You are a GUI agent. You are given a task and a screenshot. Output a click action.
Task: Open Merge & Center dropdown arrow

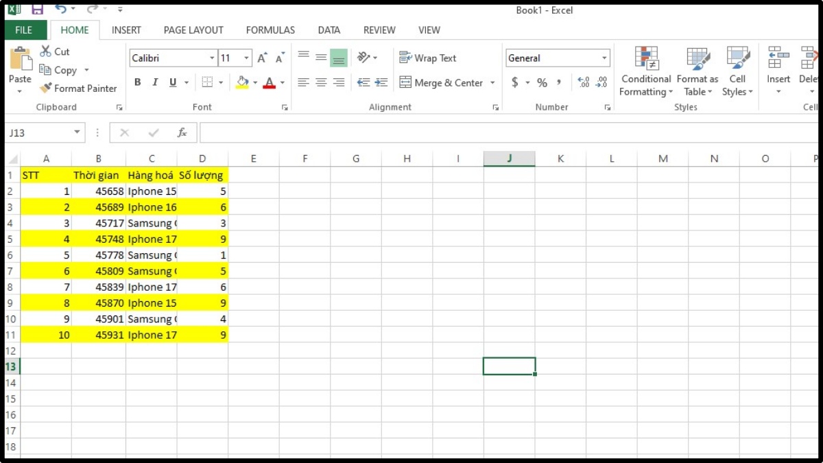point(492,83)
